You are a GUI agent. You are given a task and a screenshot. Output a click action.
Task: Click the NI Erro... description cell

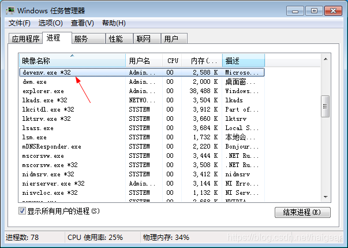(x=242, y=184)
